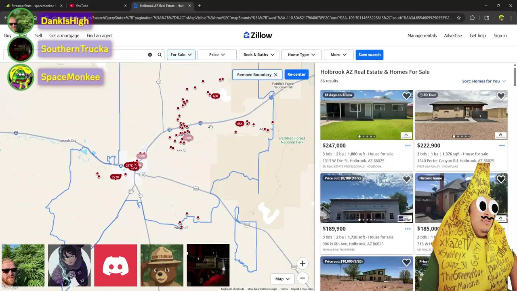Click the Save search button
The height and width of the screenshot is (291, 517).
(x=369, y=55)
